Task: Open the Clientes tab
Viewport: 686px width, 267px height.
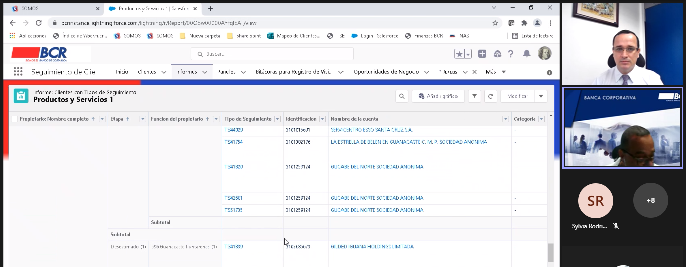Action: (147, 72)
